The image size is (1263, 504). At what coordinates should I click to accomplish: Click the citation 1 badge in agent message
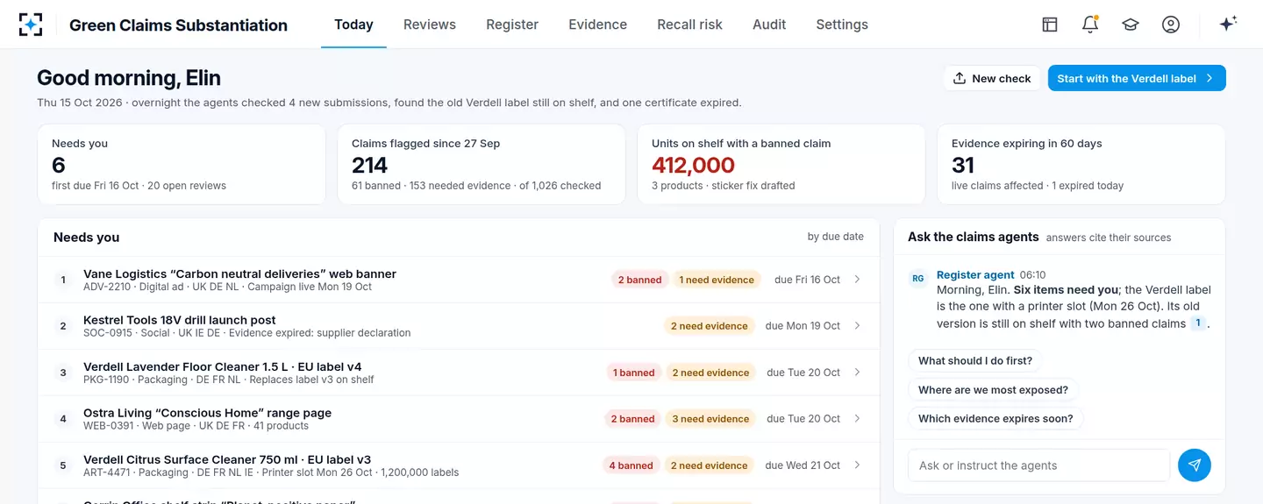(x=1197, y=323)
